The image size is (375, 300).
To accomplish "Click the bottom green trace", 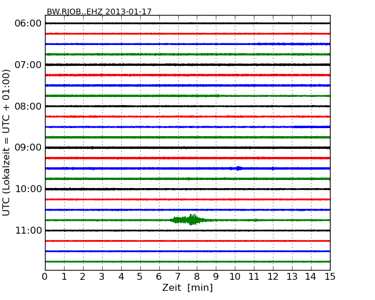I will (x=187, y=262).
